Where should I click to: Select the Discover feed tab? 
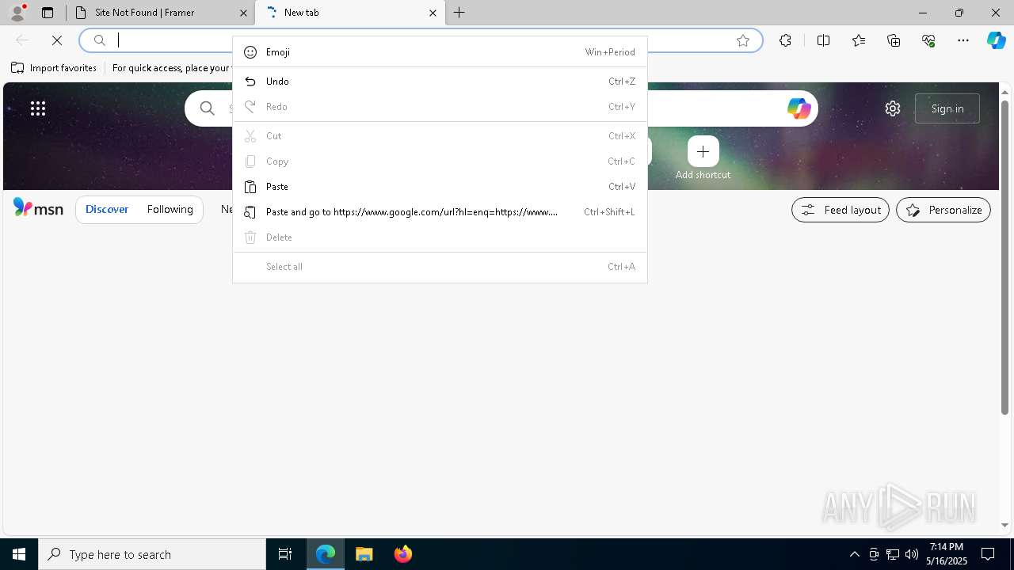point(107,210)
